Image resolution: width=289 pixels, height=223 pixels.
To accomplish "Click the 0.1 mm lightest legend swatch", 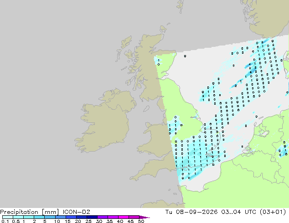I will 8,217.
